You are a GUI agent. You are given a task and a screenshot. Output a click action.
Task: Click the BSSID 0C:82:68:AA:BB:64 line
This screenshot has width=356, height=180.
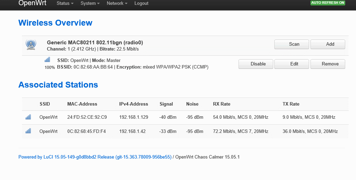point(133,67)
